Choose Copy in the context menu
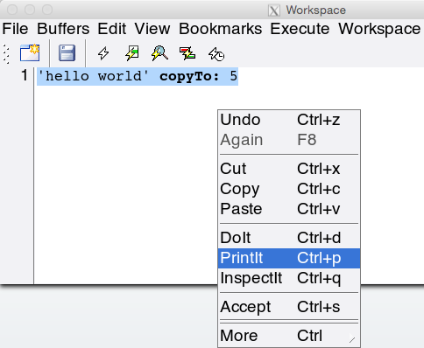This screenshot has height=348, width=424. (289, 189)
